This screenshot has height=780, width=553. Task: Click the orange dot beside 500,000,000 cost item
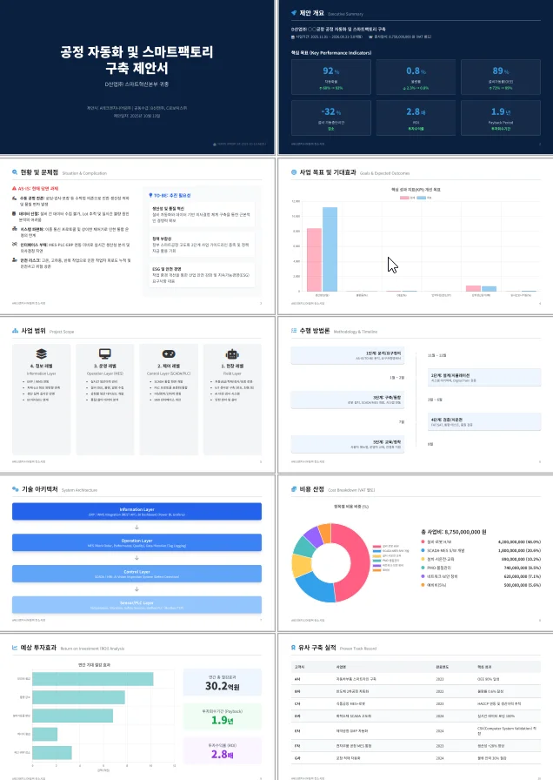pyautogui.click(x=423, y=585)
